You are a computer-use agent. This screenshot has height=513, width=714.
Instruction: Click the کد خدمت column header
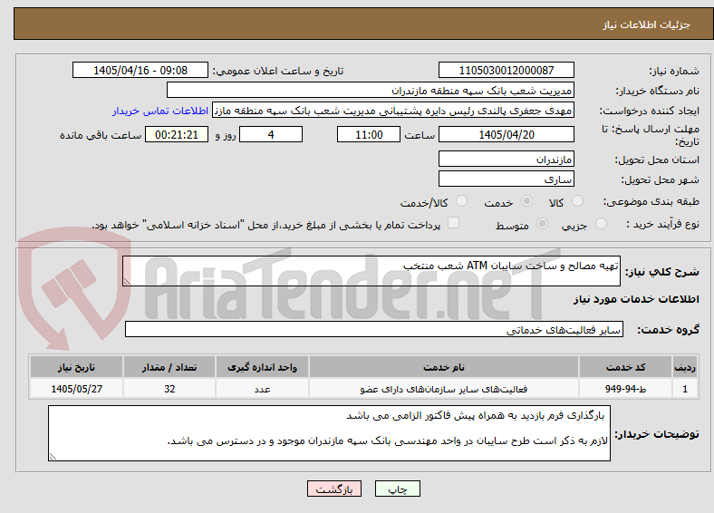point(626,367)
